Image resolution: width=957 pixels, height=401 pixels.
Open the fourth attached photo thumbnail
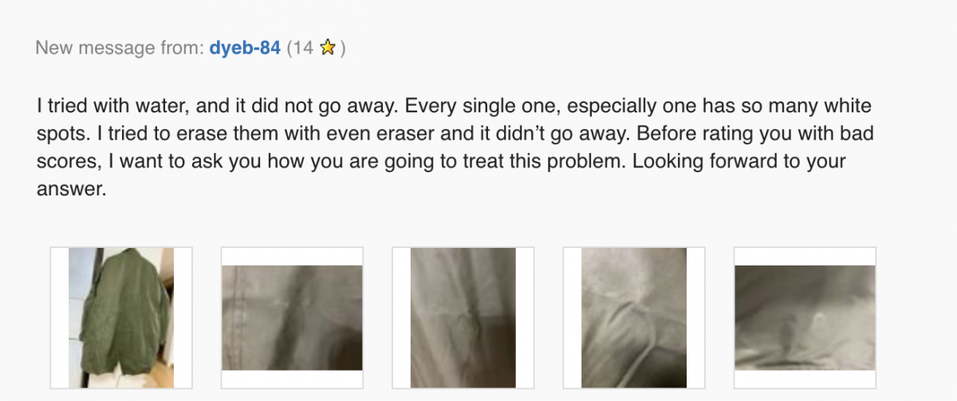633,317
